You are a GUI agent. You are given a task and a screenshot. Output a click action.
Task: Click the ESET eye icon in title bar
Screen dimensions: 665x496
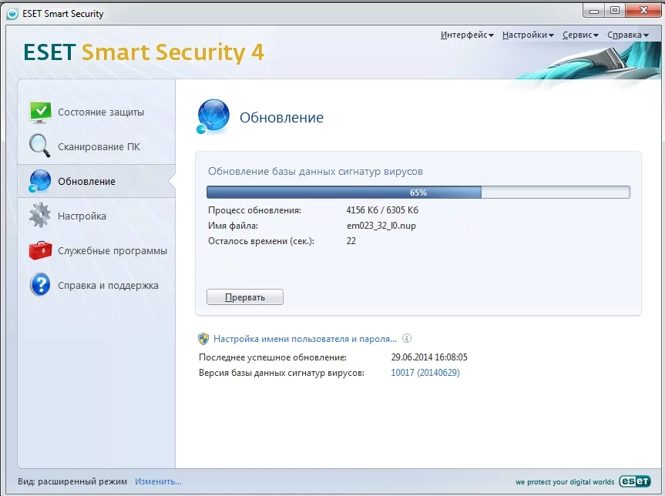(13, 14)
